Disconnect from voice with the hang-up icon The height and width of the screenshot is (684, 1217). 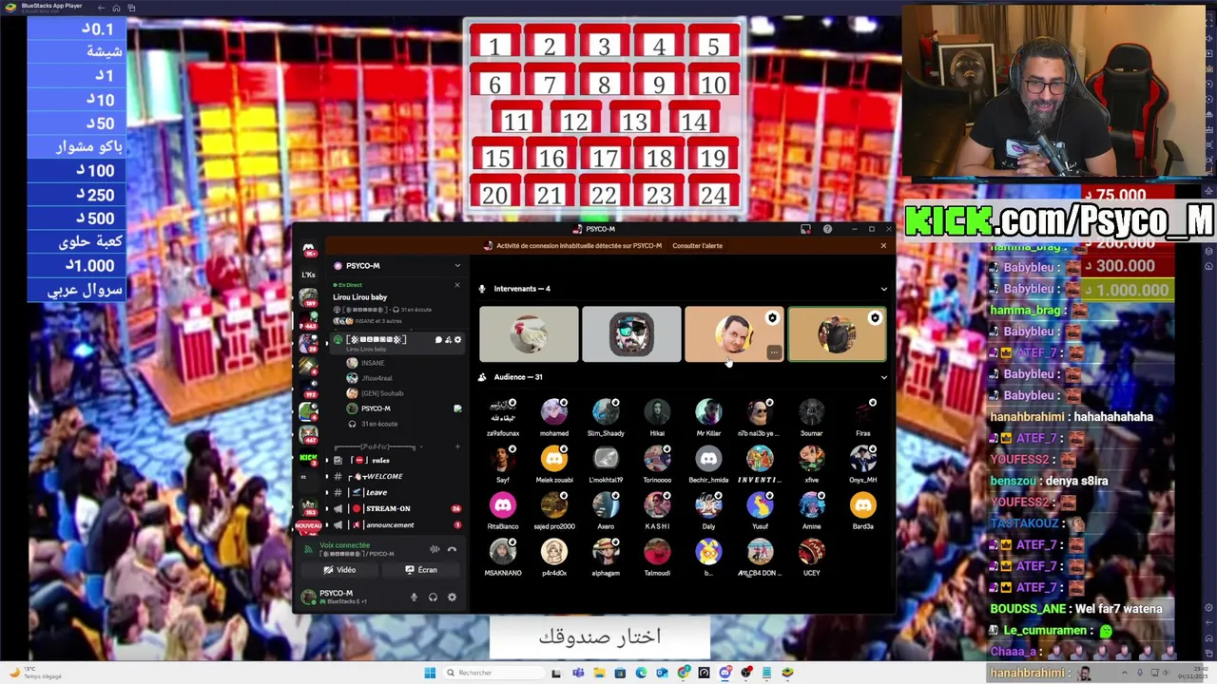coord(452,549)
